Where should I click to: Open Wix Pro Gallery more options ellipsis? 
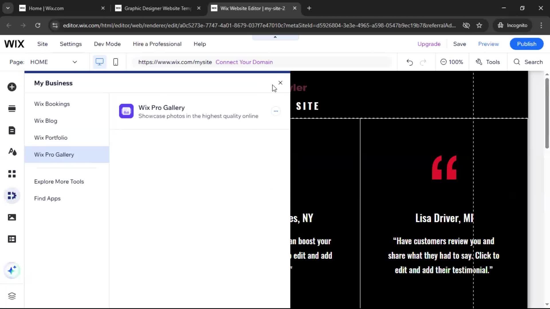[x=276, y=111]
